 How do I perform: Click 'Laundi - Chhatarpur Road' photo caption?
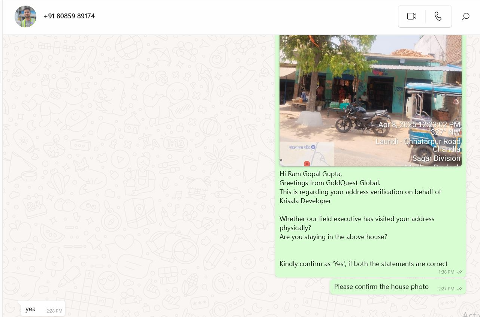tap(418, 142)
